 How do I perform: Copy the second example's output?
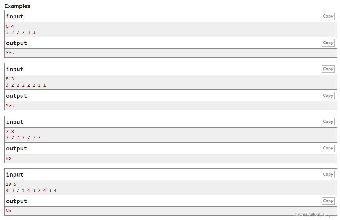click(328, 95)
